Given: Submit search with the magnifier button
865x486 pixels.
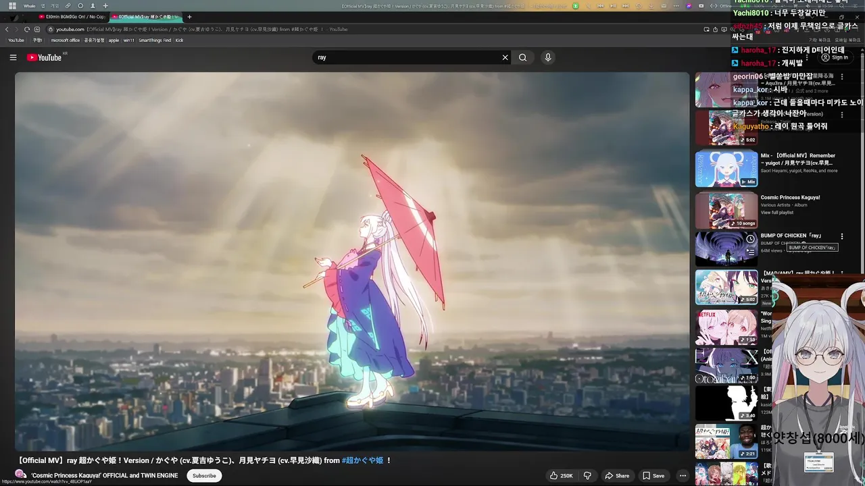Looking at the screenshot, I should (x=522, y=57).
